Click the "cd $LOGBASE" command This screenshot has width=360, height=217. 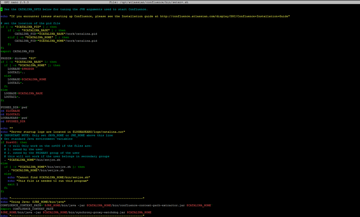click(10, 111)
